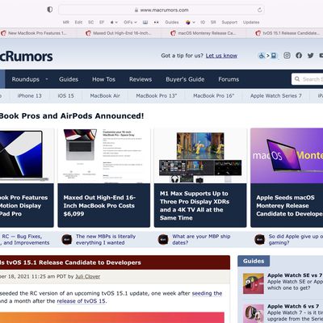Open Forums in navigation bar
Screen dimensions: 323x323
pyautogui.click(x=229, y=79)
